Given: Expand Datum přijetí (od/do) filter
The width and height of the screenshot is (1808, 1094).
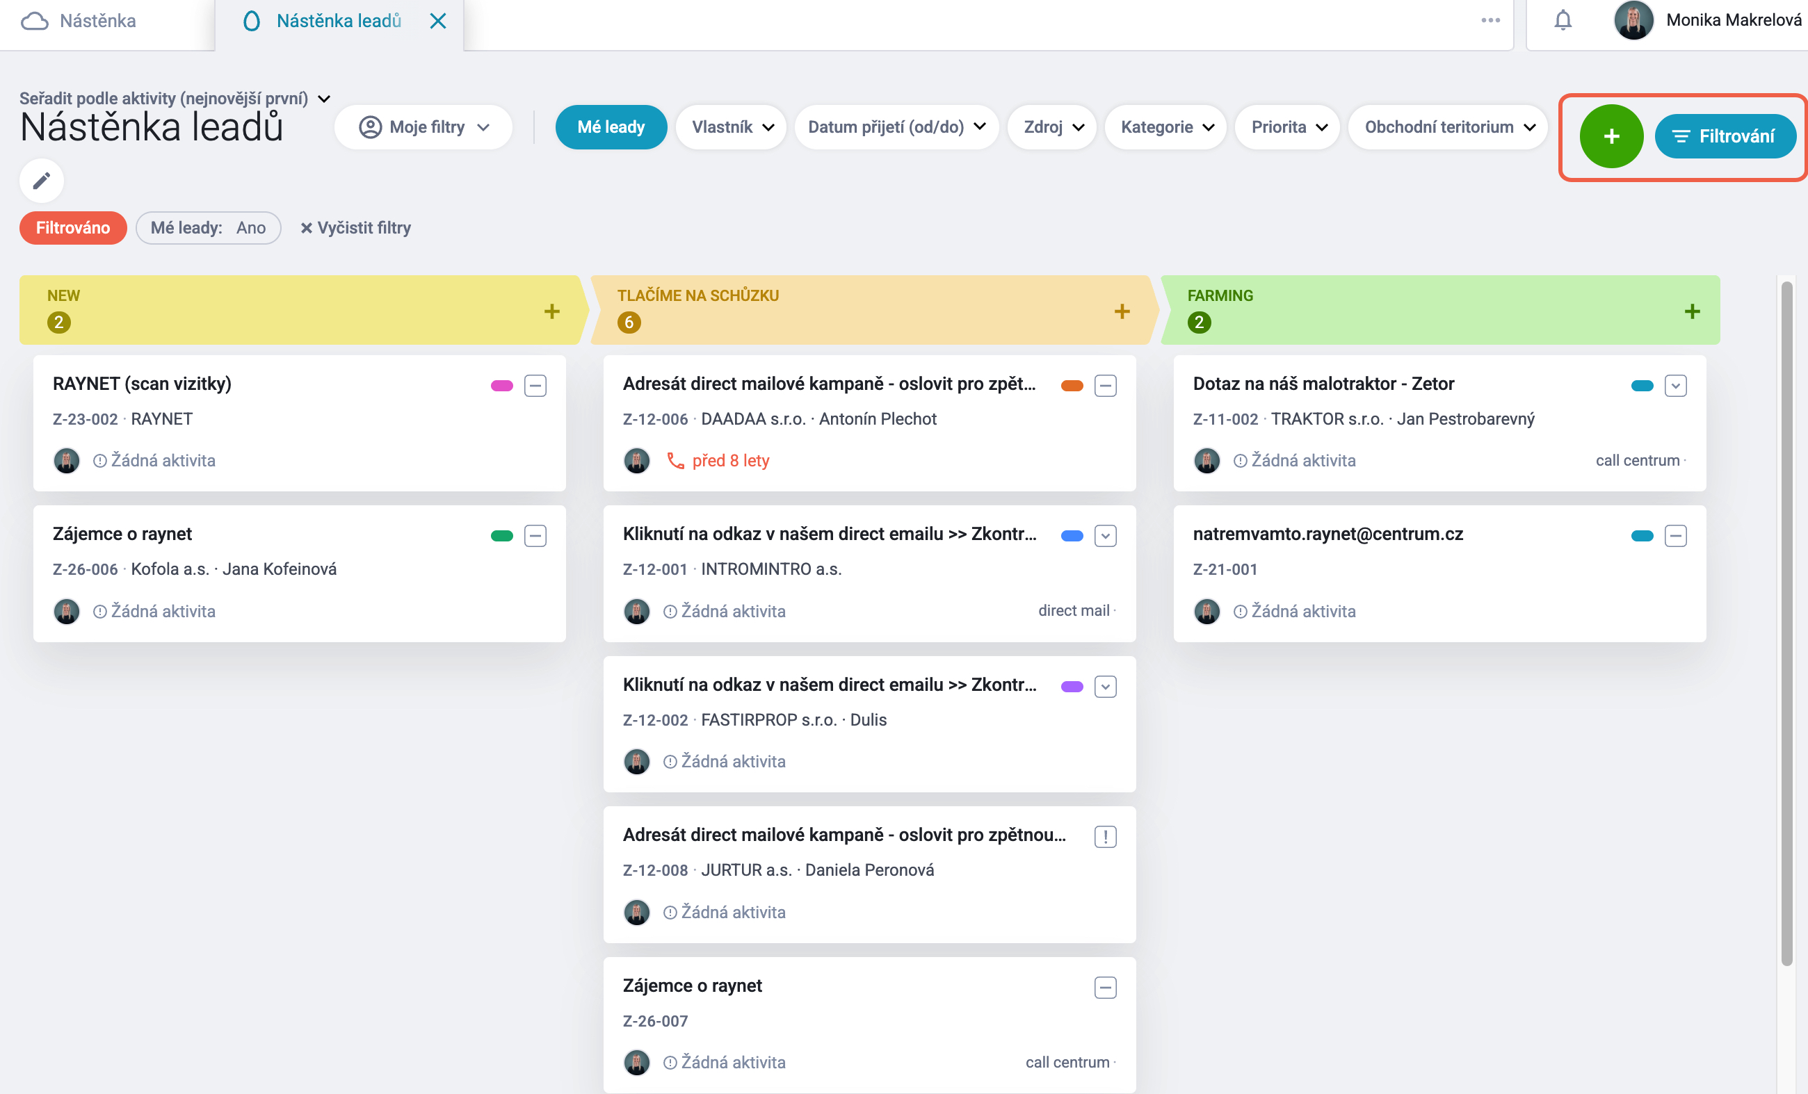Looking at the screenshot, I should pos(896,127).
